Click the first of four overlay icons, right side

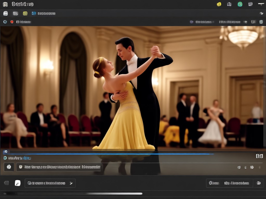click(239, 167)
